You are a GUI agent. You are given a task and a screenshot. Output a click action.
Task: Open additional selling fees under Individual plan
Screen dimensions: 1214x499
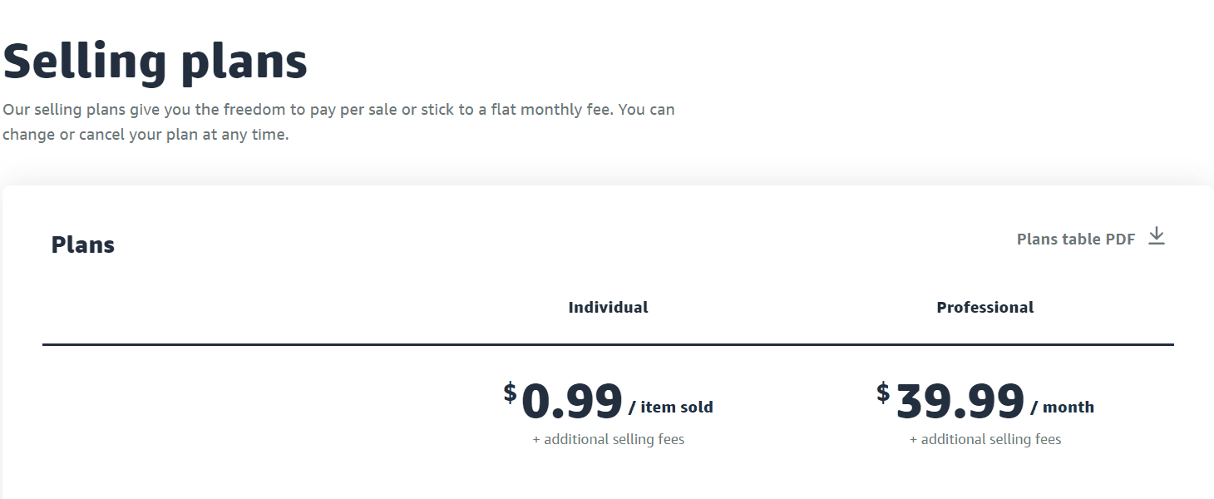point(608,439)
